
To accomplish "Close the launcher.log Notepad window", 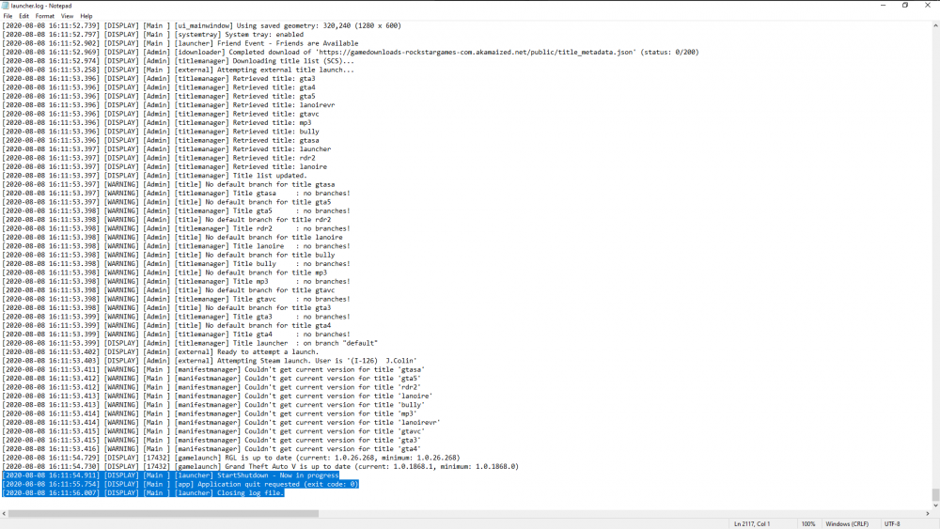I will click(928, 6).
